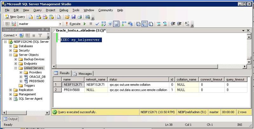Expand the SQL Server Agent node
Screen dimensions: 254x129
click(x=10, y=99)
